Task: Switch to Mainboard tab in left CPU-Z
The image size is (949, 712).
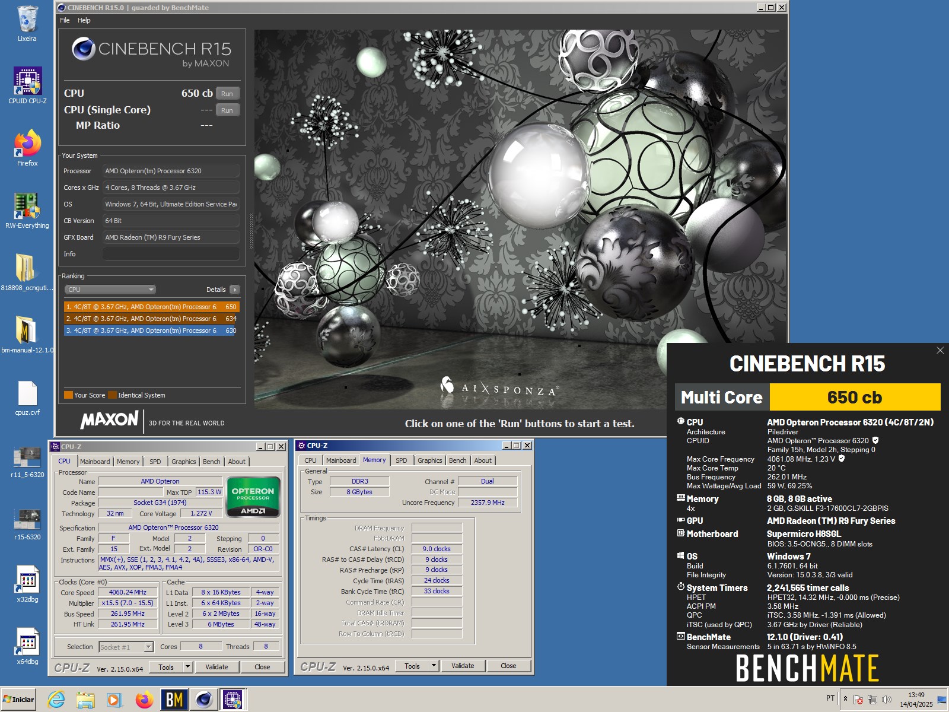Action: click(95, 462)
